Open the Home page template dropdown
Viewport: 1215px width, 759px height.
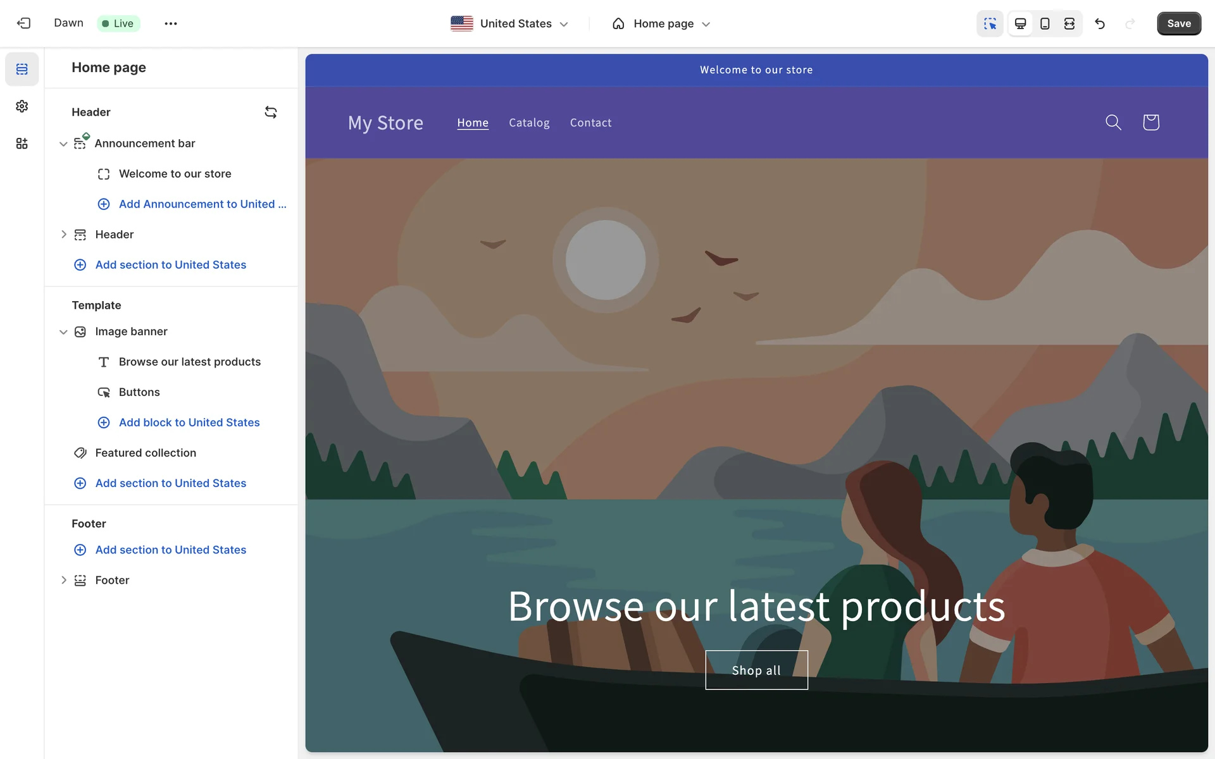click(661, 23)
